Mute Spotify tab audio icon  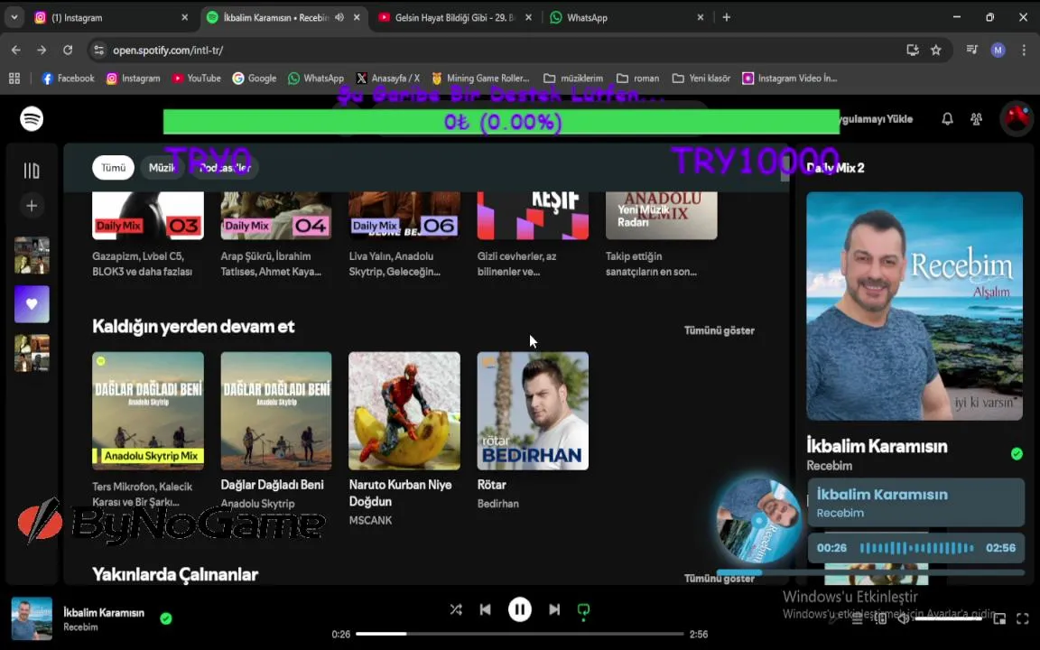click(x=339, y=18)
